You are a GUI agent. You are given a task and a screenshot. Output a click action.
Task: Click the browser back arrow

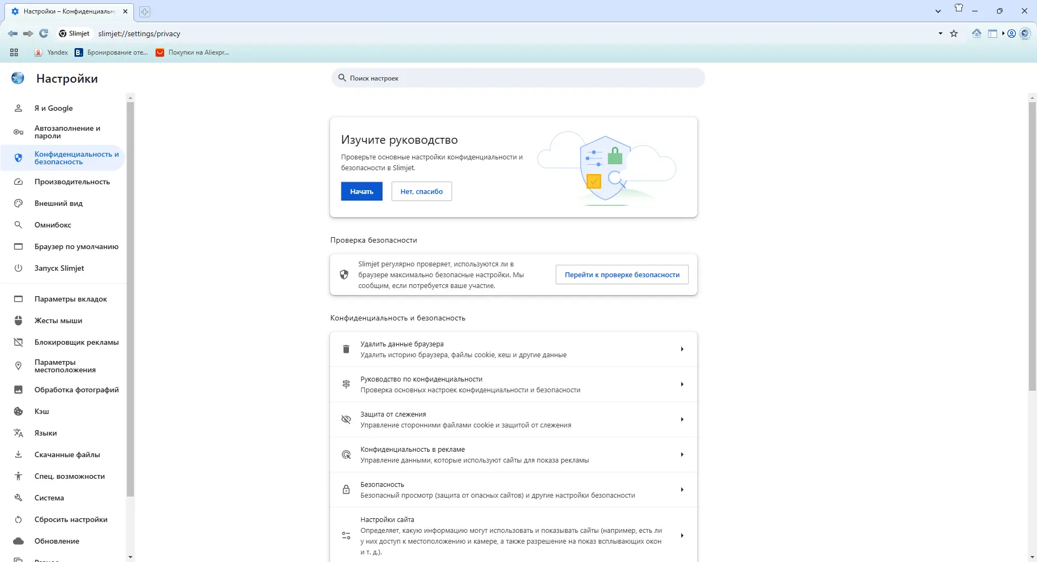tap(12, 34)
